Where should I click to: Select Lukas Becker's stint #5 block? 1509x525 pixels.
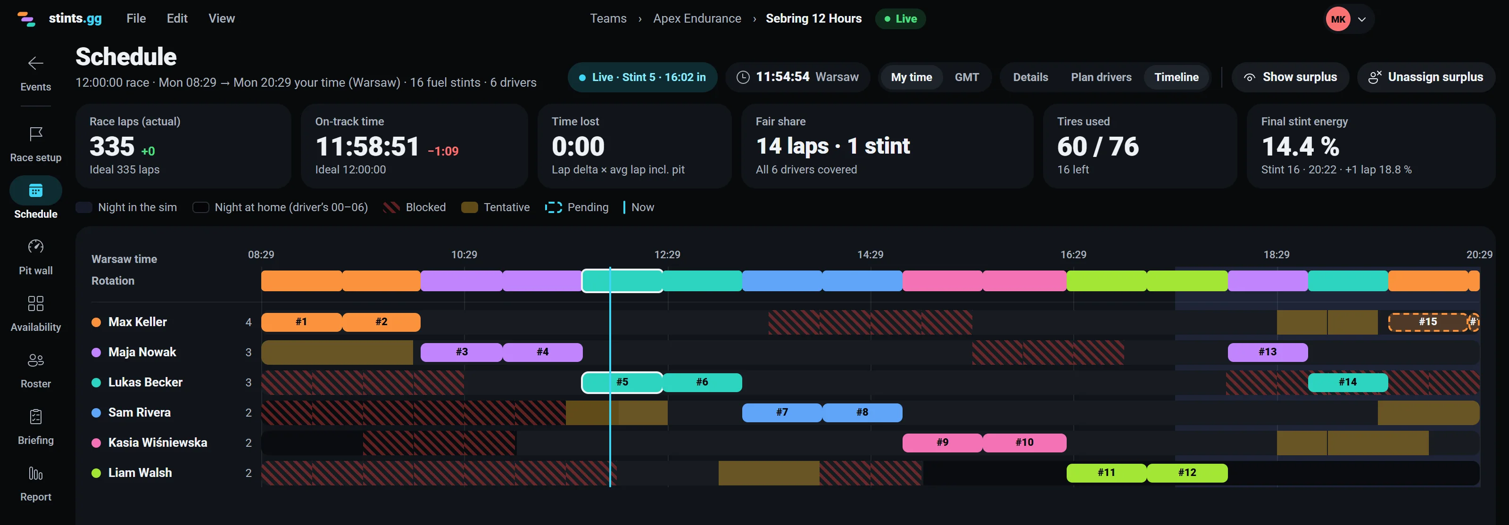622,382
